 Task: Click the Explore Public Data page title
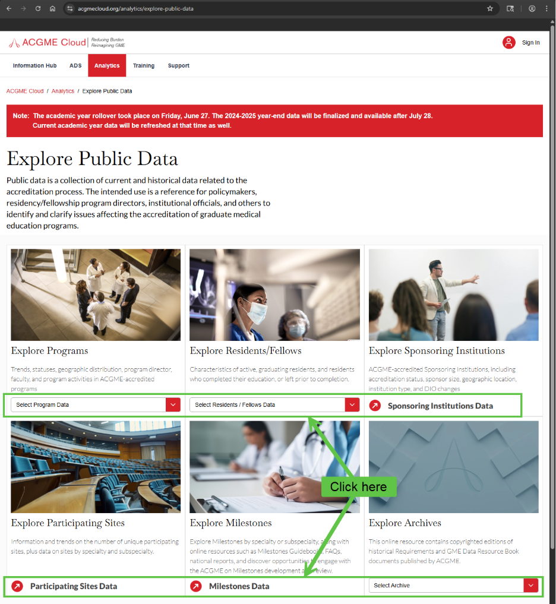(x=92, y=159)
